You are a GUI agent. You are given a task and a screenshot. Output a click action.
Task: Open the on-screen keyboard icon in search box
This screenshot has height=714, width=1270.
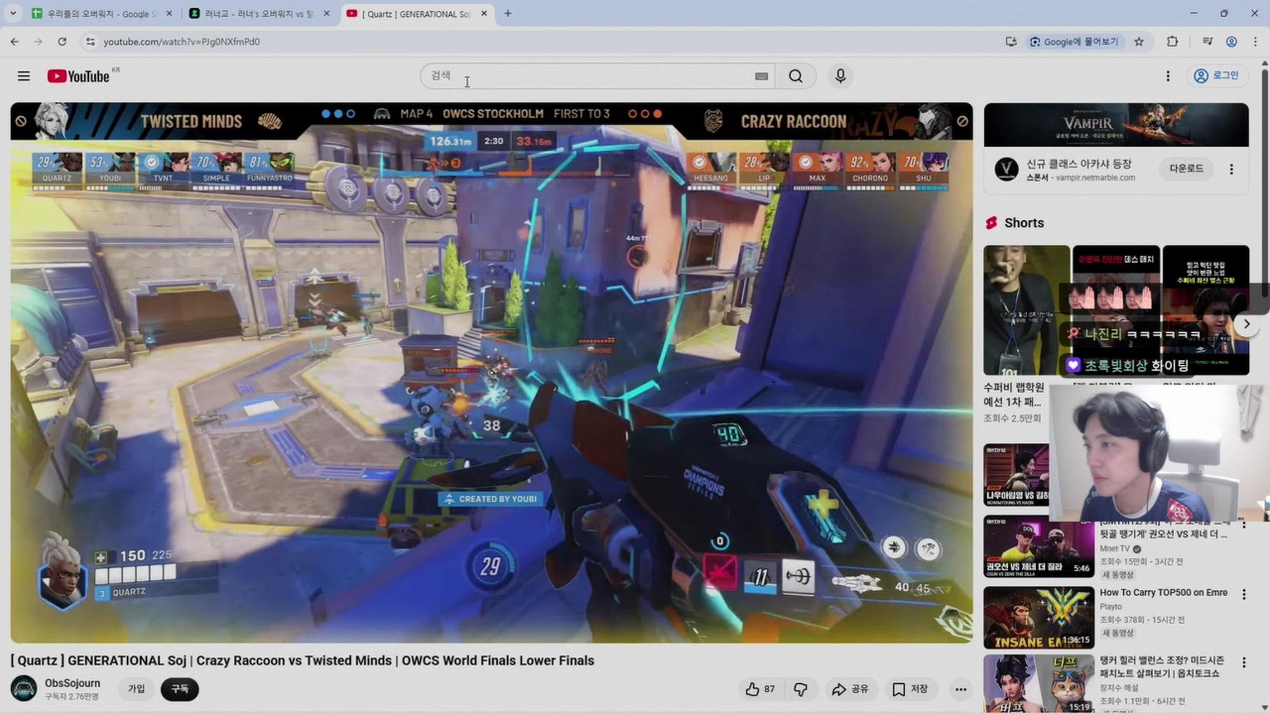tap(761, 76)
